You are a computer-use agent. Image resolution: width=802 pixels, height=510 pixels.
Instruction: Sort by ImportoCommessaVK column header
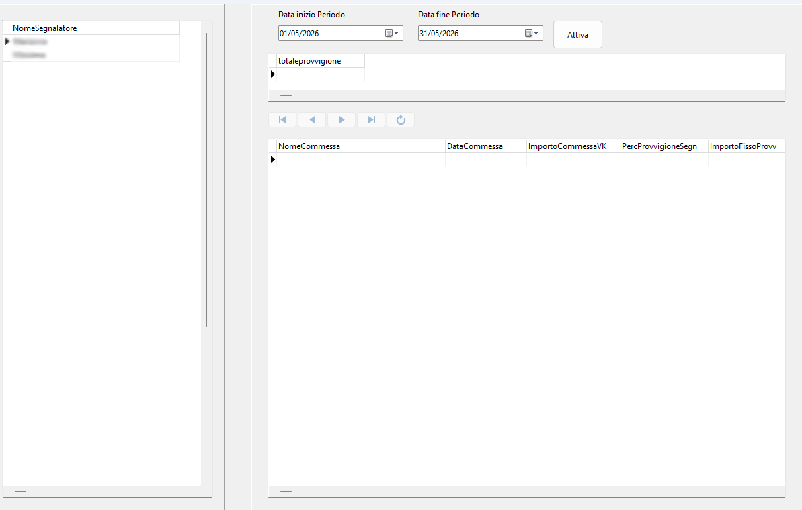click(573, 146)
